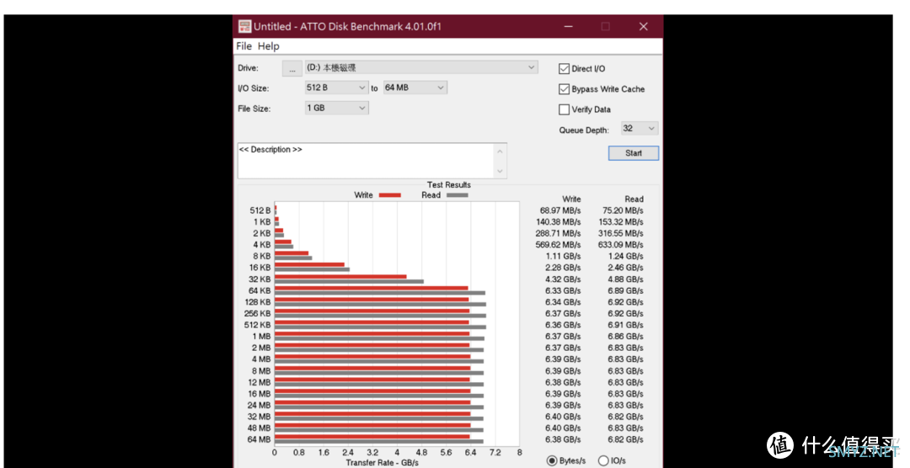Expand the Drive selection dropdown
Image resolution: width=910 pixels, height=468 pixels.
point(421,68)
